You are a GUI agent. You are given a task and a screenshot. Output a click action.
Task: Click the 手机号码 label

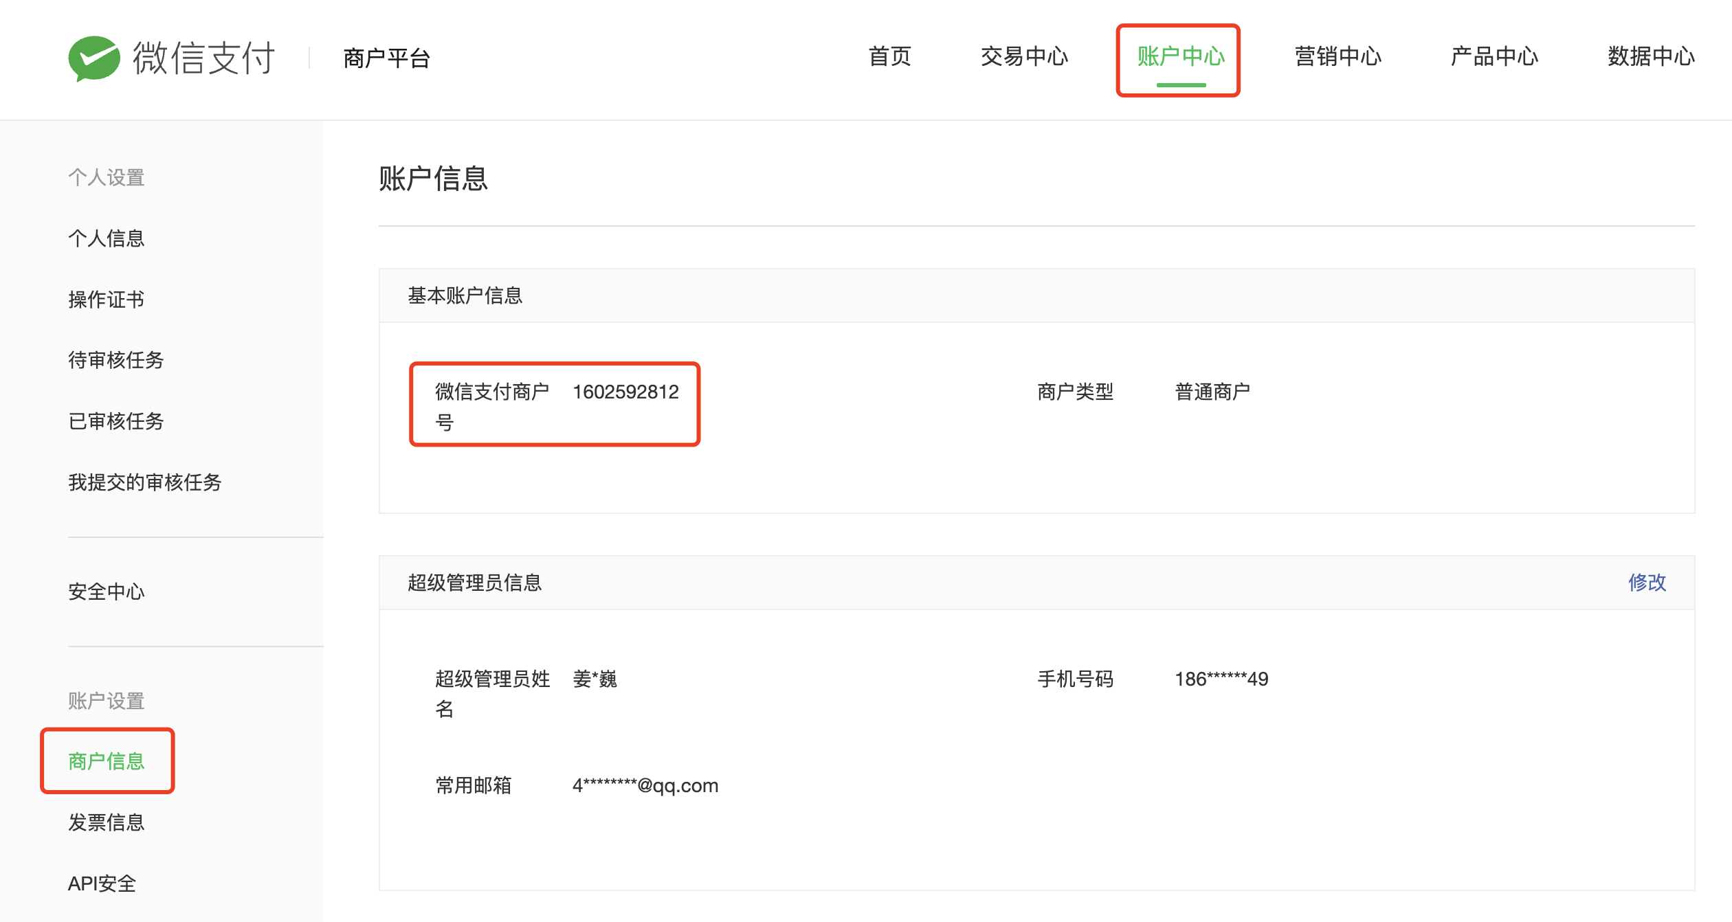click(1075, 679)
